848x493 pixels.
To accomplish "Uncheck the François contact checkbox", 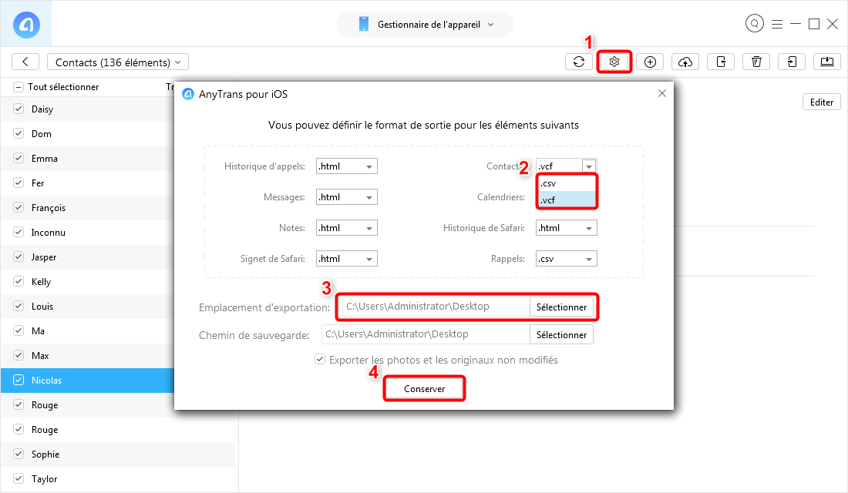I will coord(19,207).
